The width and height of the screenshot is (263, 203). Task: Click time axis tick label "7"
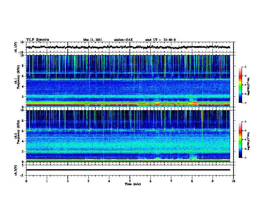[x=171, y=181]
